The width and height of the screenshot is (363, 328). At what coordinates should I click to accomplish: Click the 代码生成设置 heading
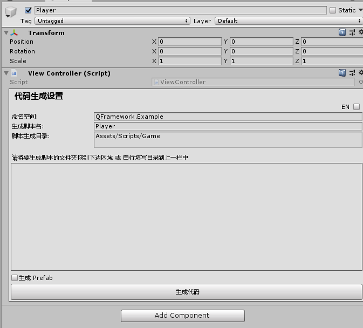click(x=39, y=96)
